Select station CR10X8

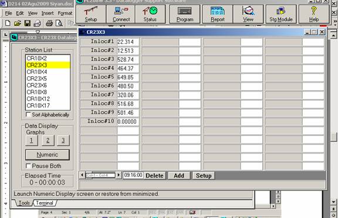pyautogui.click(x=48, y=92)
